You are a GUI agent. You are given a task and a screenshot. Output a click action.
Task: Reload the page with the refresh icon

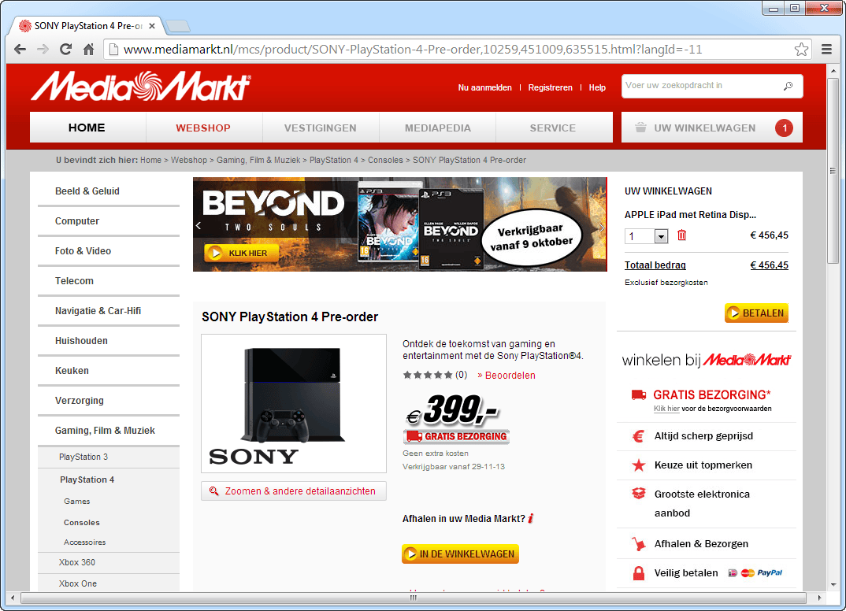click(x=66, y=50)
